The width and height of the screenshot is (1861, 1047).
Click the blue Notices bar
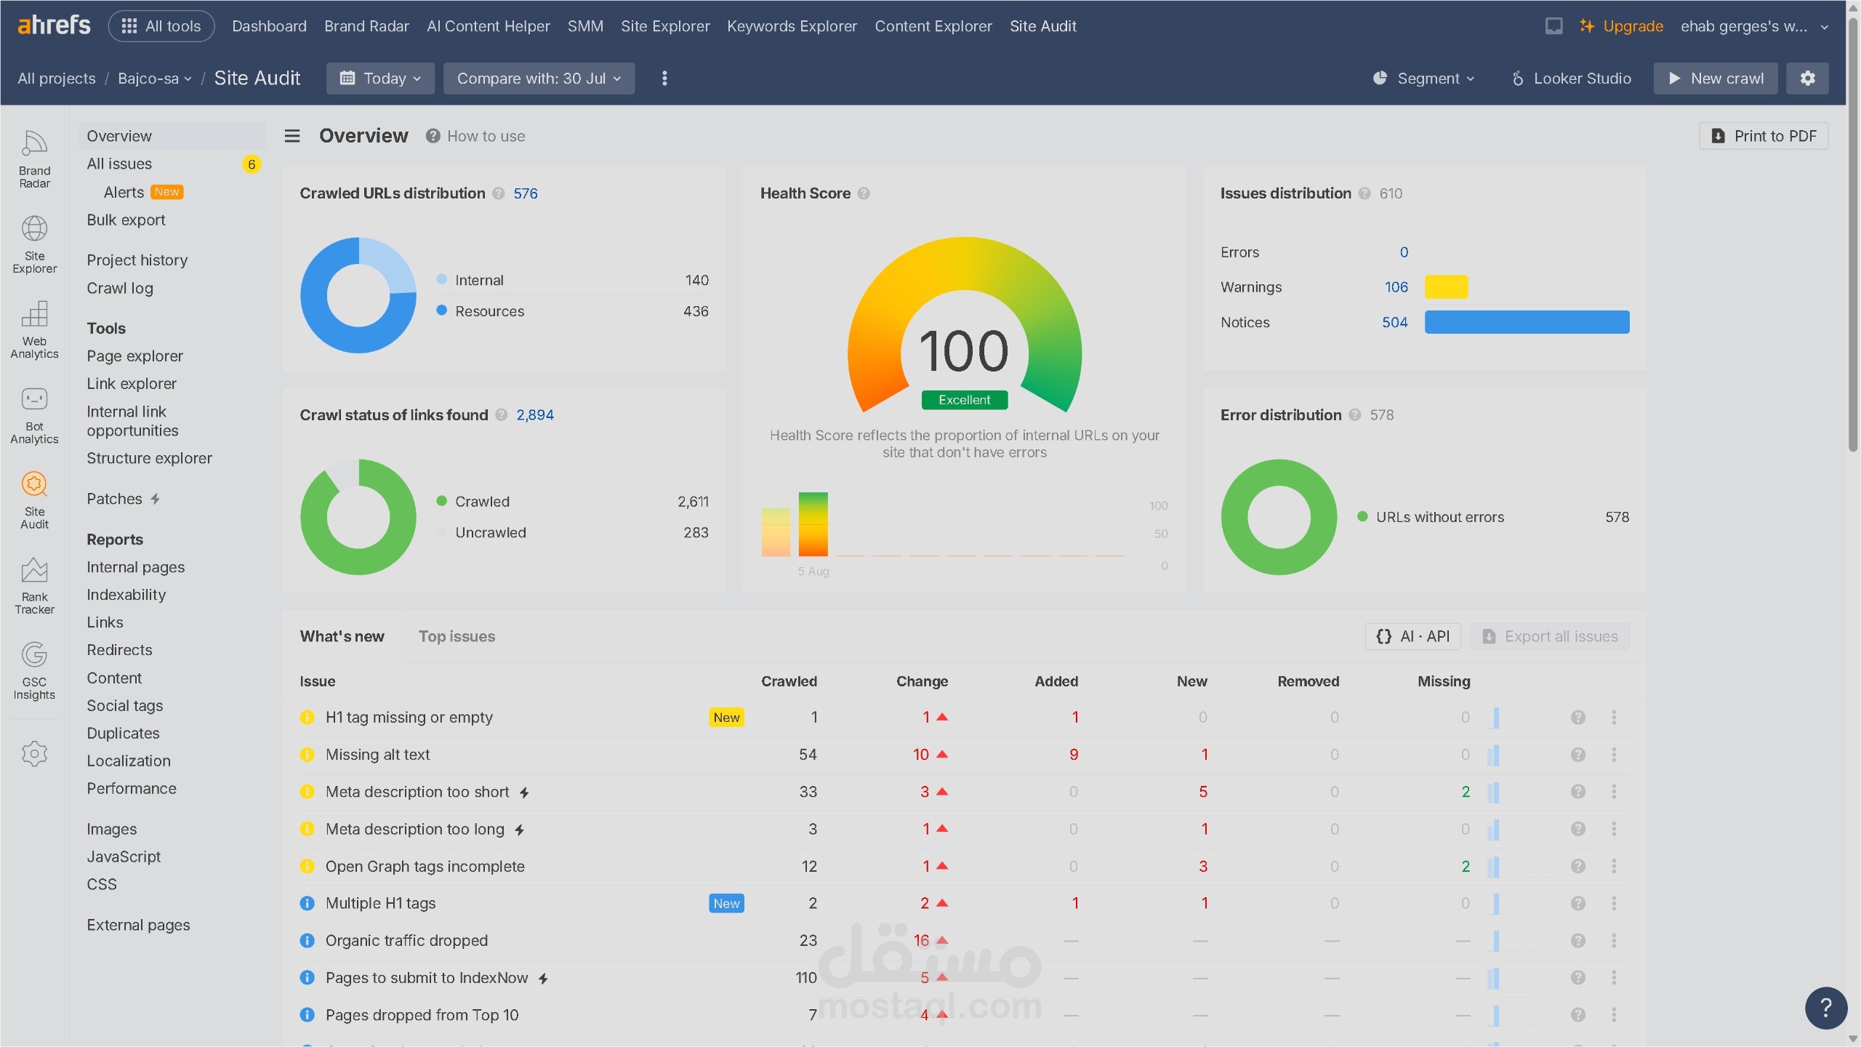point(1527,322)
